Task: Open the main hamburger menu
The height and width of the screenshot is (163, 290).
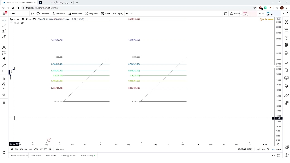Action: click(4, 14)
